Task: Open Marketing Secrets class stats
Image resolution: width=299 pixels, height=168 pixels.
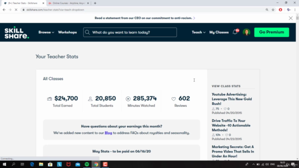Action: point(233,151)
